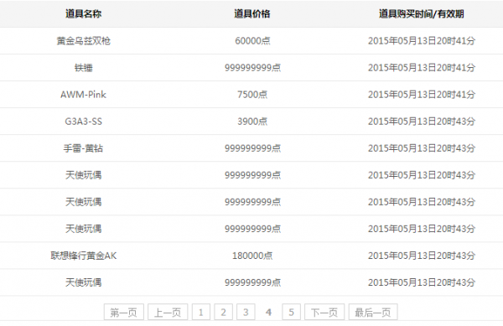Click the 道具价格 column header
Screen dimensions: 503x326
click(252, 13)
